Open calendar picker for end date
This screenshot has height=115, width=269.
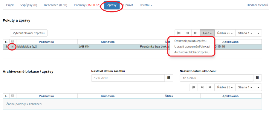click(258, 78)
